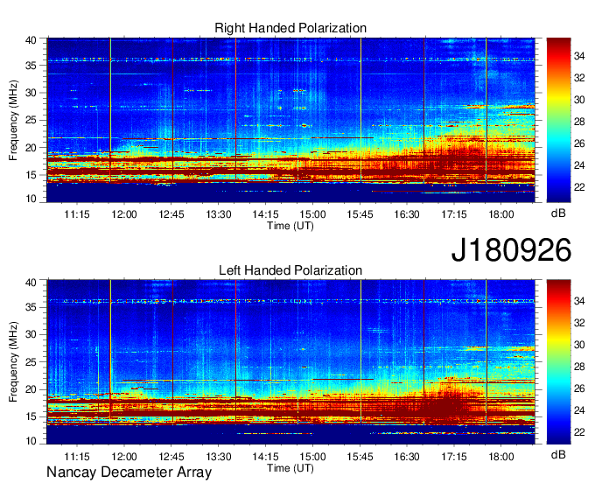Image resolution: width=595 pixels, height=483 pixels.
Task: Click the 16:30 tick label under the top plot
Action: click(407, 214)
